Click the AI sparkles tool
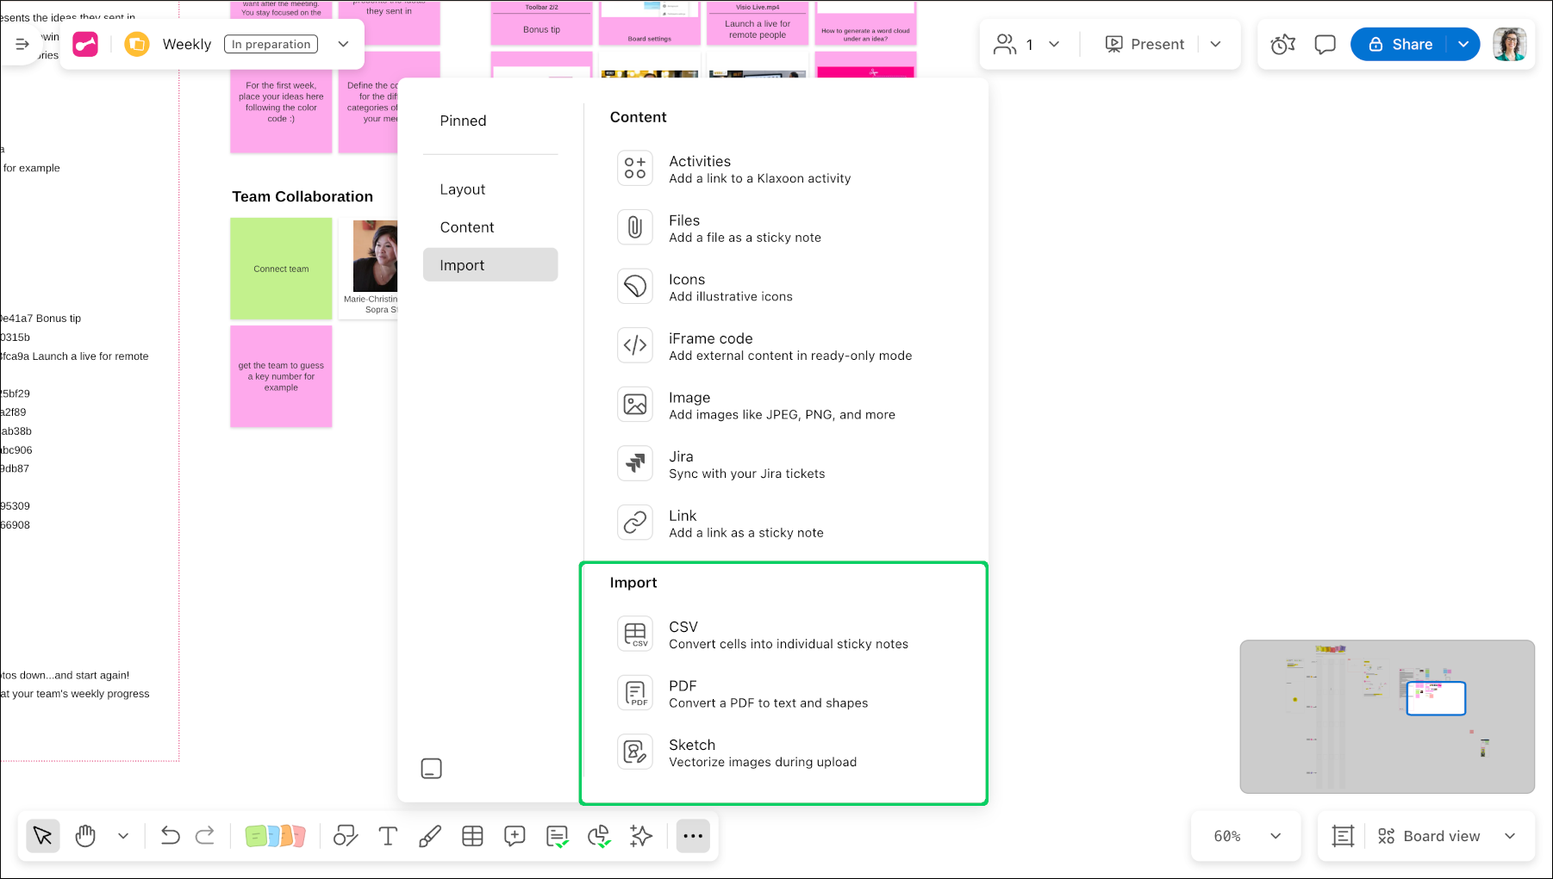 (x=641, y=835)
